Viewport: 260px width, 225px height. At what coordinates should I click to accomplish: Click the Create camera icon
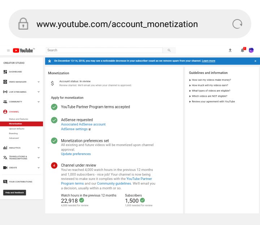pyautogui.click(x=5, y=168)
